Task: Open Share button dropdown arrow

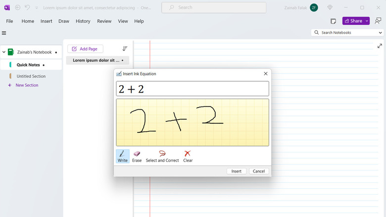Action: [x=367, y=21]
